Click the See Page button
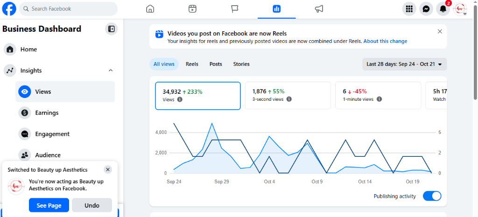478x217 pixels. click(x=49, y=205)
